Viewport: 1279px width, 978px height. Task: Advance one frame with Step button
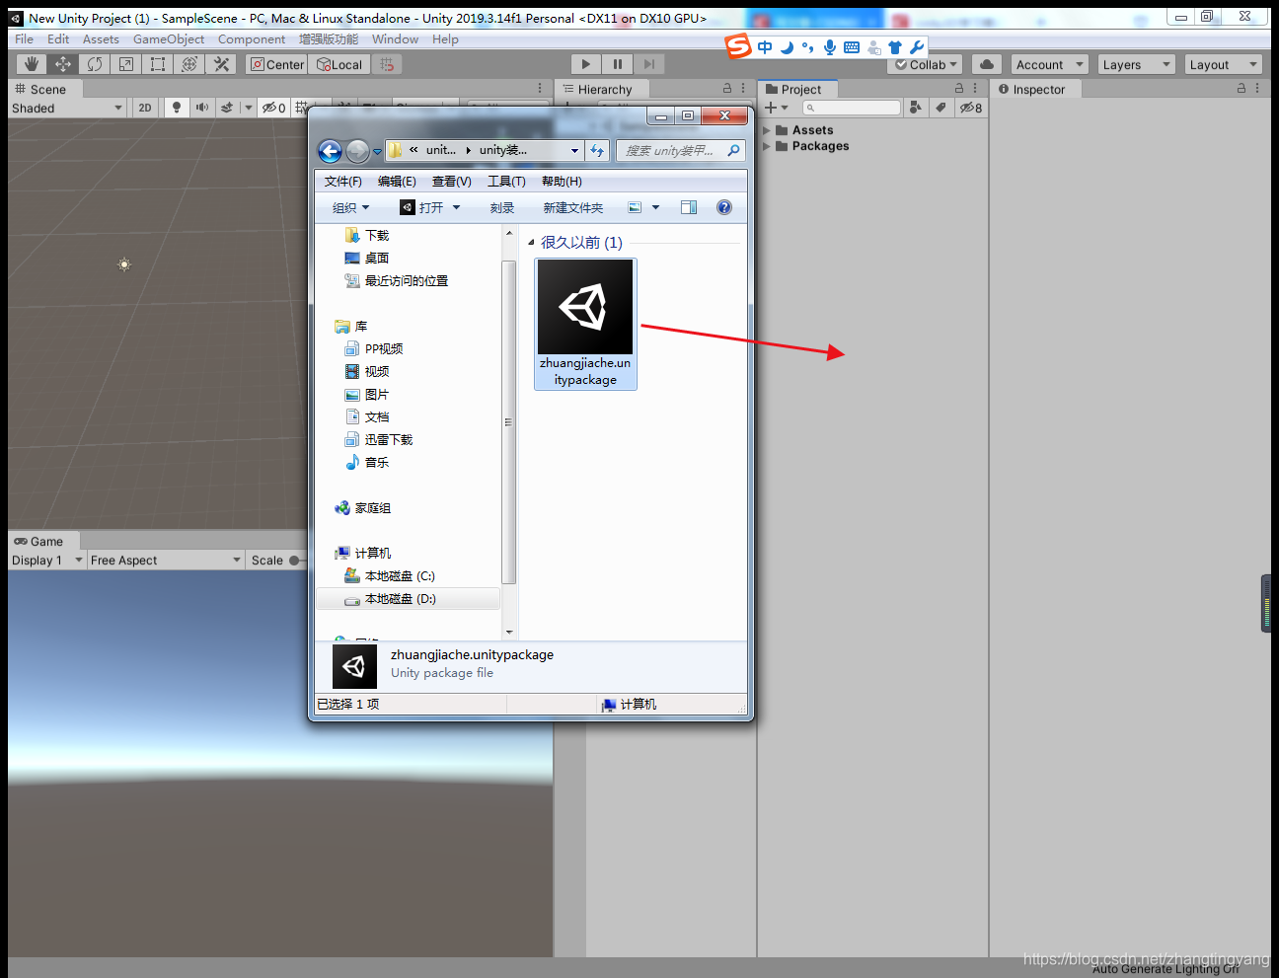648,64
